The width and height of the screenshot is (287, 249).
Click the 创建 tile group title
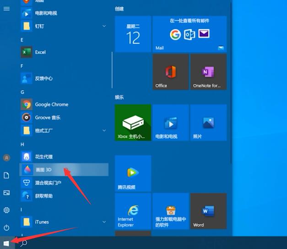tap(119, 9)
